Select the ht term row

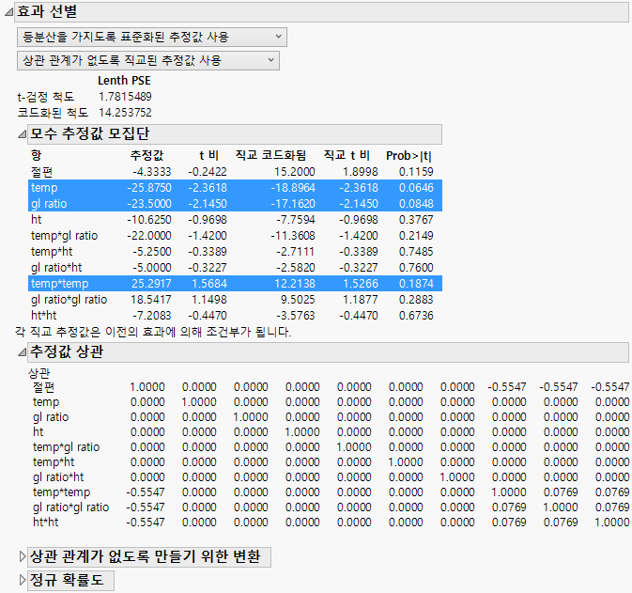point(235,220)
